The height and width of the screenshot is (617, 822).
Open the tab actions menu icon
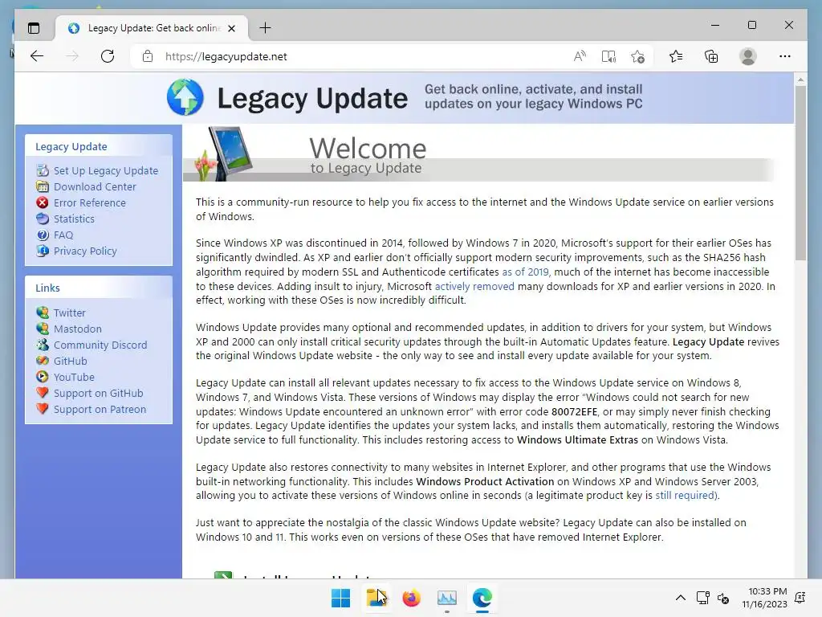(x=34, y=28)
